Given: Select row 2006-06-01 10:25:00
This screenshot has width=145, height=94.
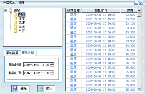Looking at the screenshot, I should [x=101, y=28].
